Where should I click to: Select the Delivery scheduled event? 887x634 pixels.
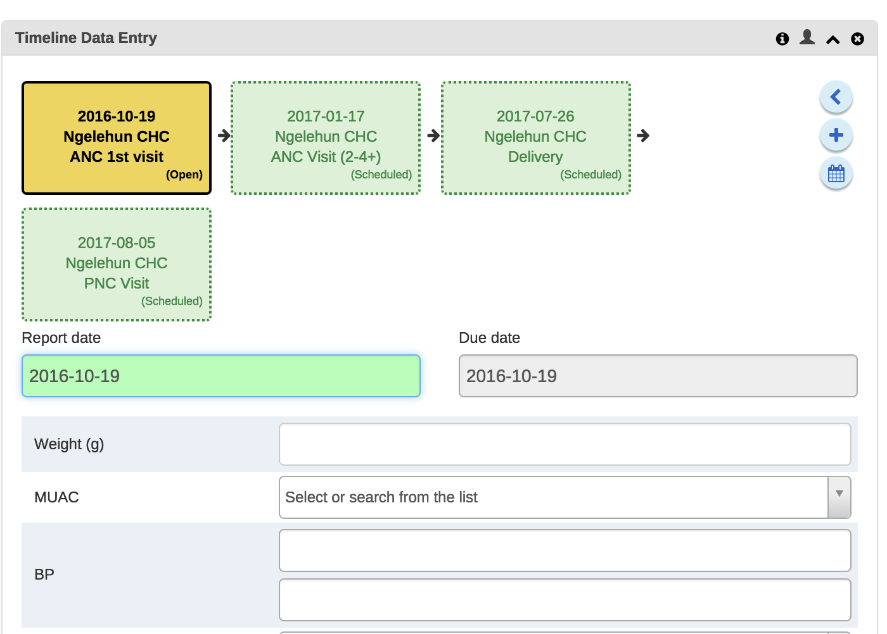(x=535, y=138)
